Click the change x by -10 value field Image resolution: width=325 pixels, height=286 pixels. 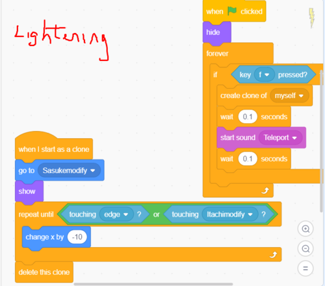click(77, 237)
